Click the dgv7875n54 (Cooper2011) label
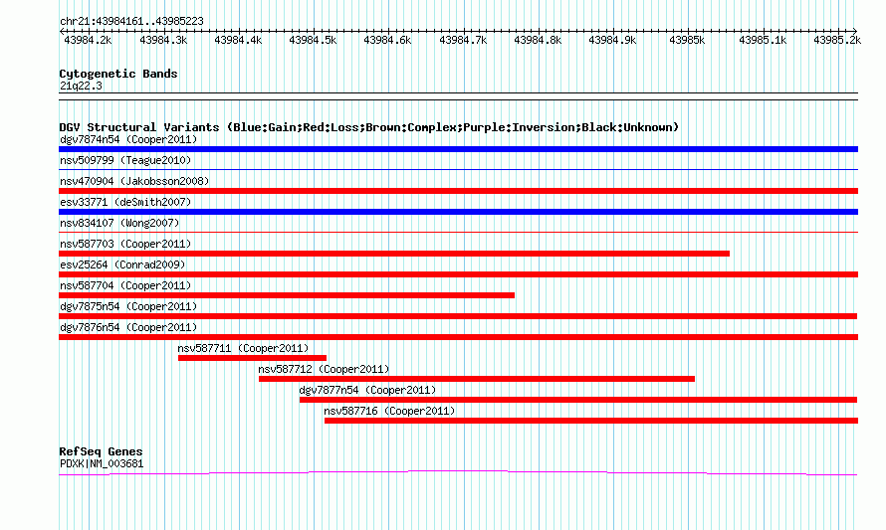The width and height of the screenshot is (886, 530). pos(128,306)
